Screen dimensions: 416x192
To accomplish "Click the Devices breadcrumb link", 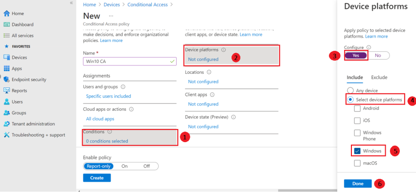I will point(112,4).
